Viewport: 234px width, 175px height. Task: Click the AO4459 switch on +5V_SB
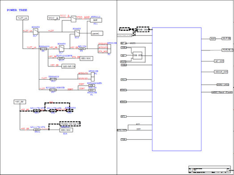pos(62,49)
